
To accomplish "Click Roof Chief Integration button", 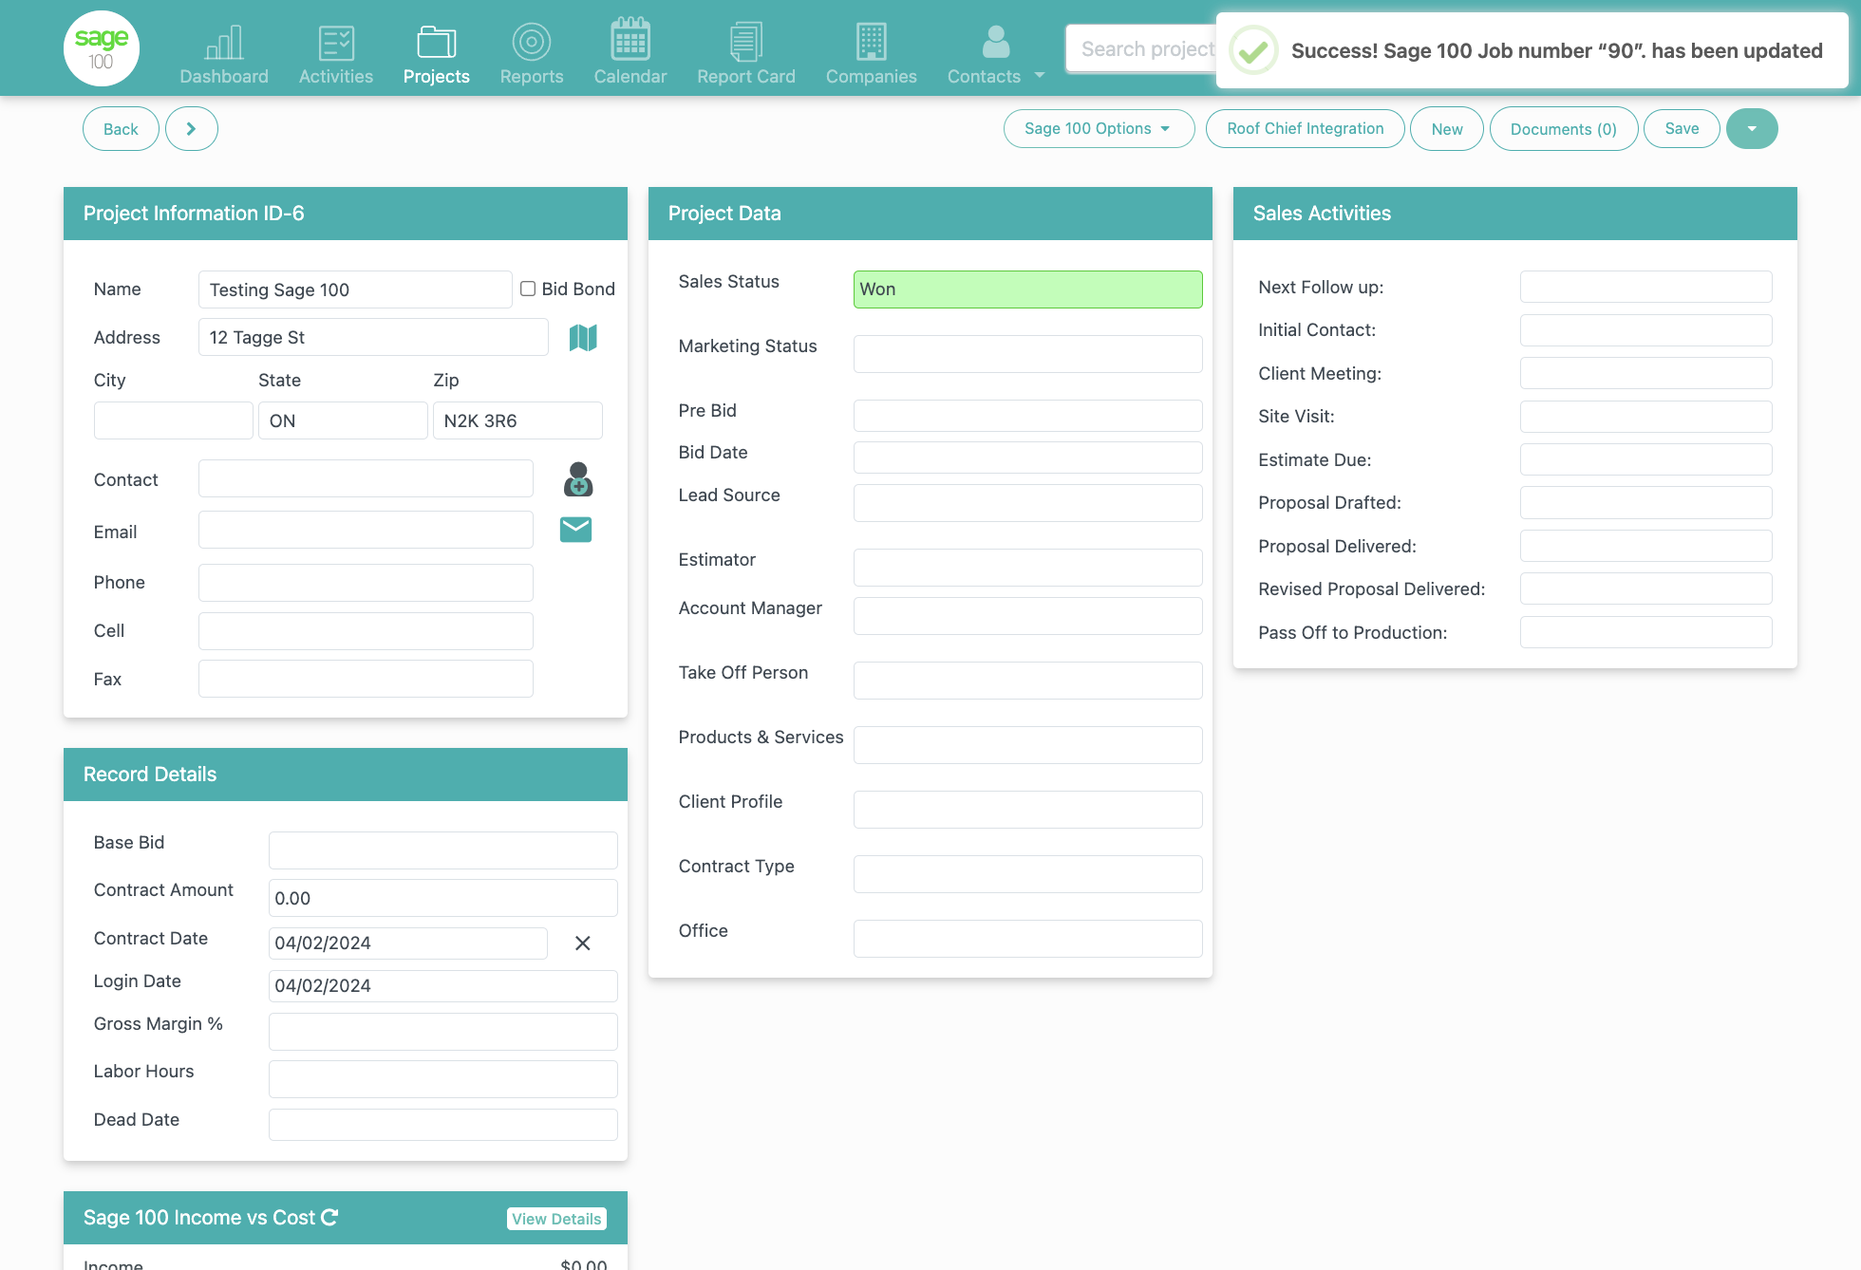I will (x=1305, y=128).
